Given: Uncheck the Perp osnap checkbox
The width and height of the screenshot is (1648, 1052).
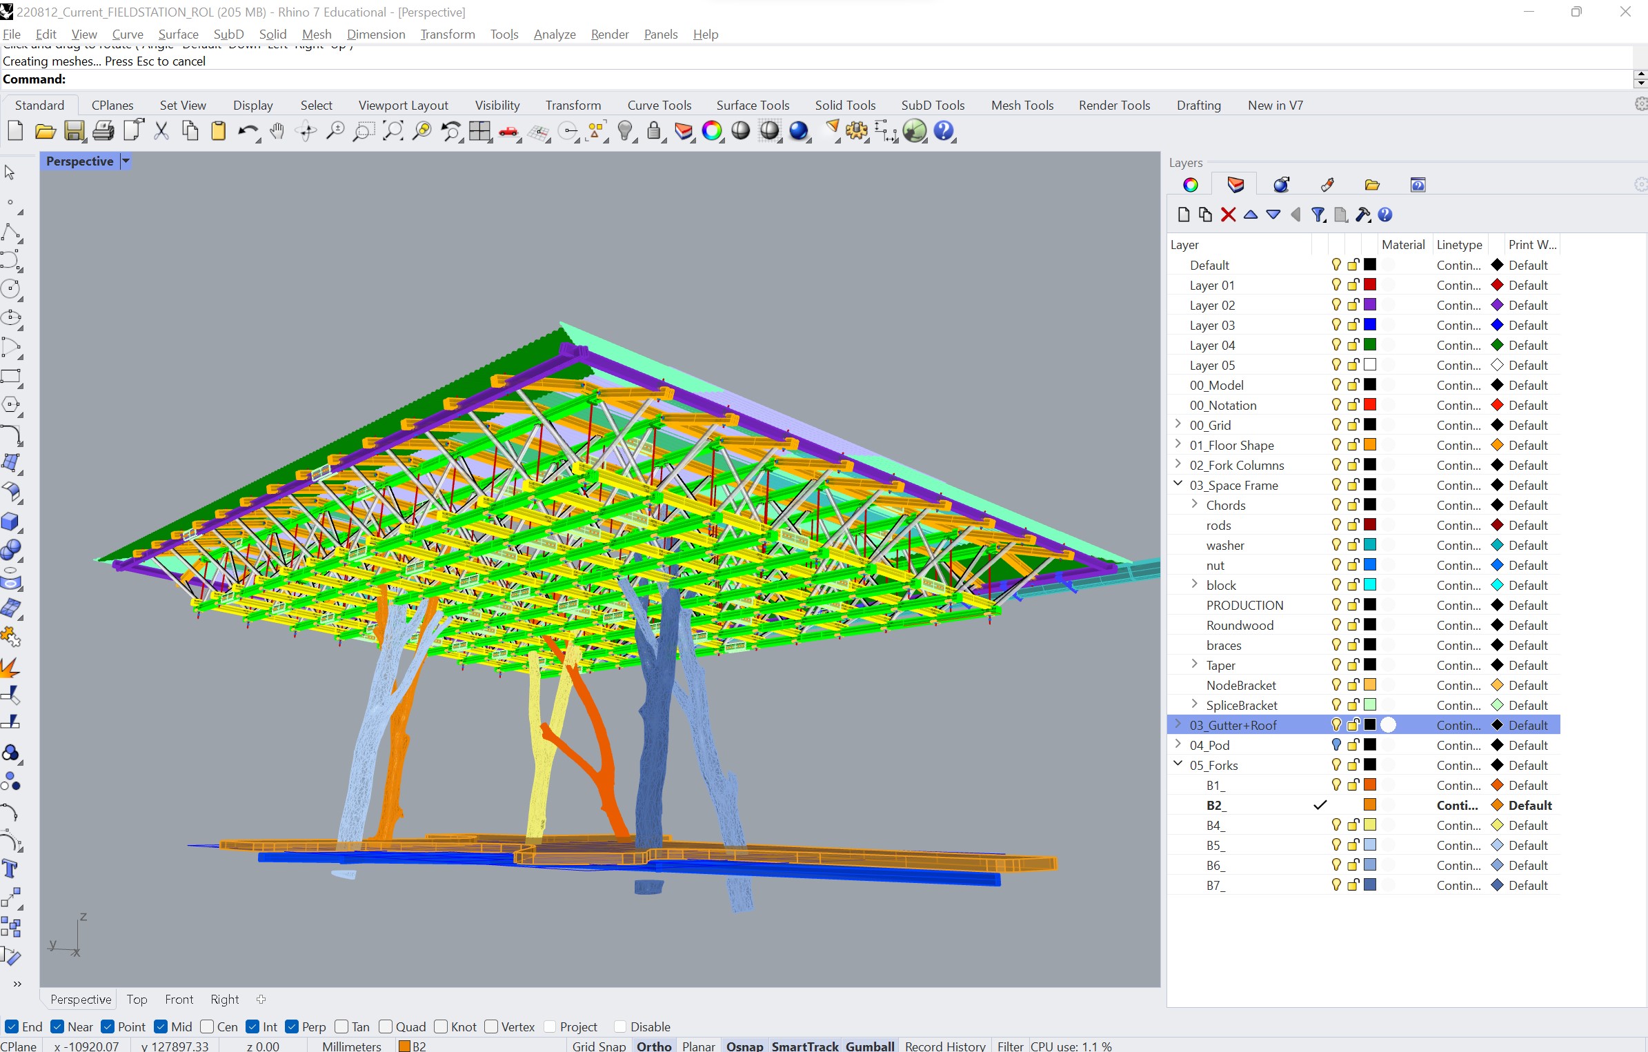Looking at the screenshot, I should (292, 1026).
